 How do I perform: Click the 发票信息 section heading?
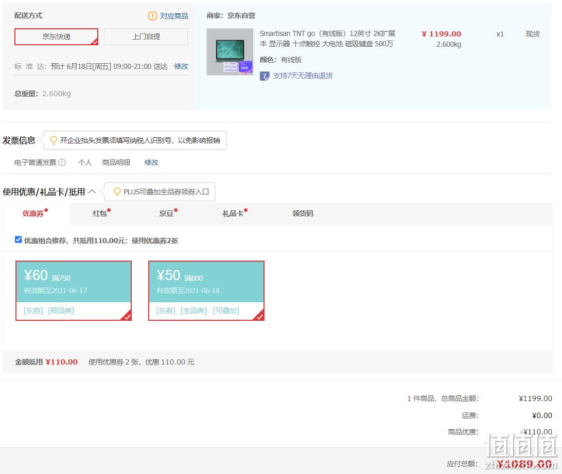coord(19,140)
